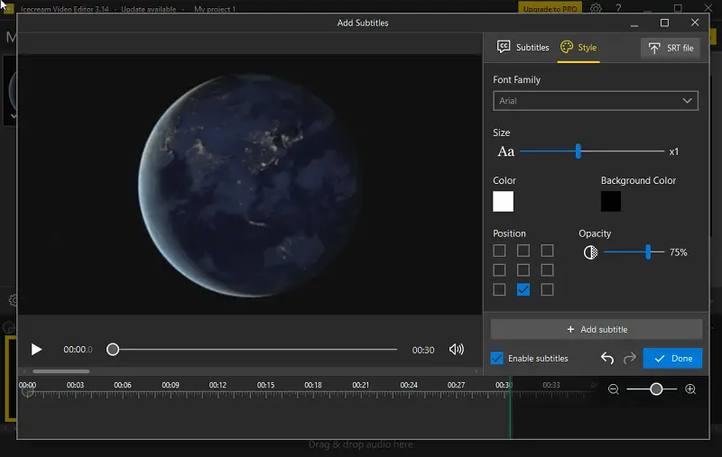Click the 00:06 mark on the timeline ruler
This screenshot has height=457, width=722.
(x=123, y=385)
